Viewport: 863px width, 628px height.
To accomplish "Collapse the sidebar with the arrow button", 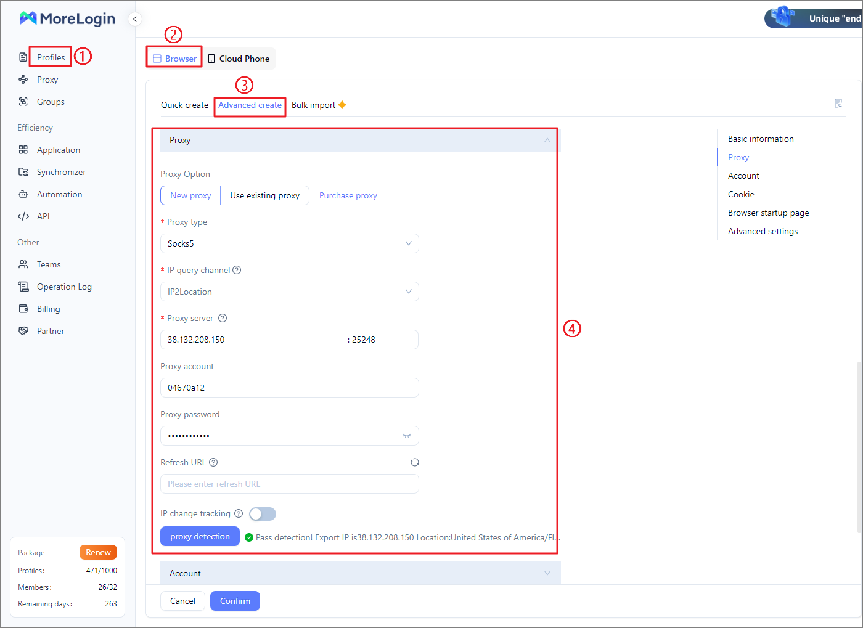I will [135, 19].
